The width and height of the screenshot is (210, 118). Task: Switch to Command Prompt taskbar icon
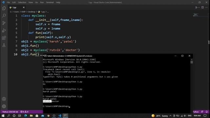[65, 116]
